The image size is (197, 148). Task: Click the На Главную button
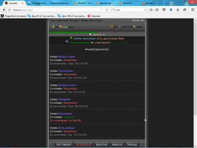point(64,144)
